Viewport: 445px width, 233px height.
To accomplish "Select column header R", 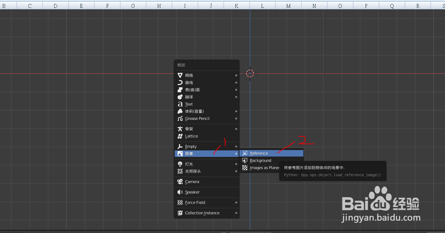I will 418,5.
